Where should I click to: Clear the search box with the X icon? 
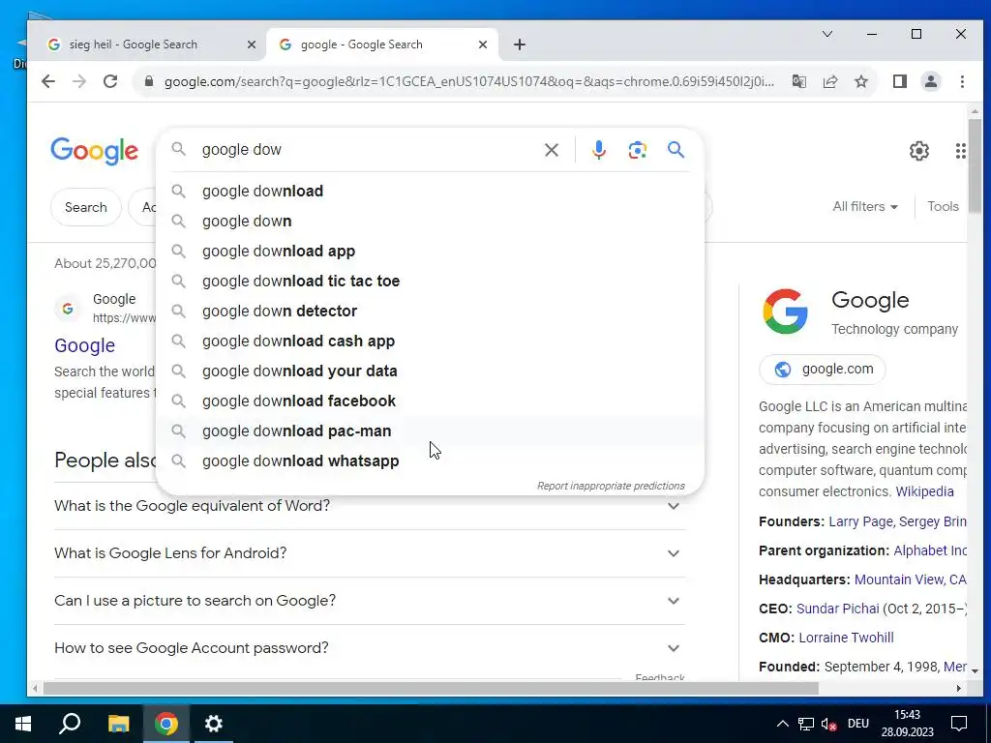click(x=551, y=150)
